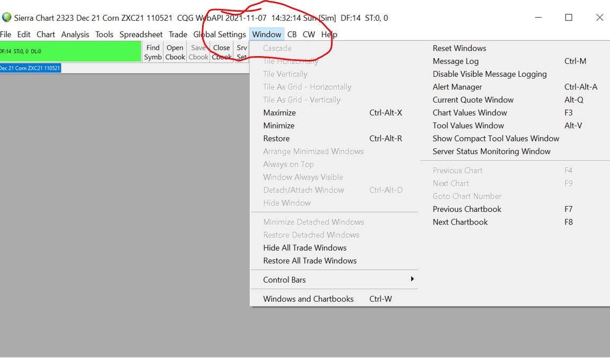The image size is (610, 358).
Task: Open the File menu
Action: point(5,34)
